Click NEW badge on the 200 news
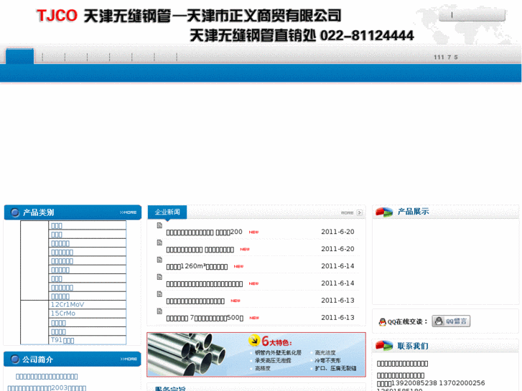522x391 pixels. (x=253, y=232)
